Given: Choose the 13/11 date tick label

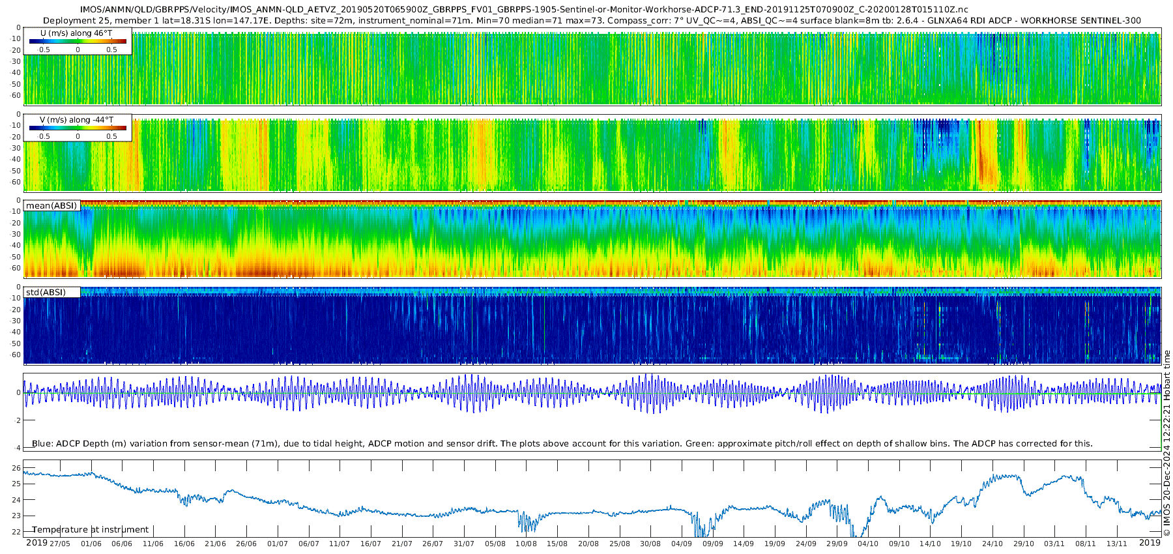Looking at the screenshot, I should click(1116, 544).
